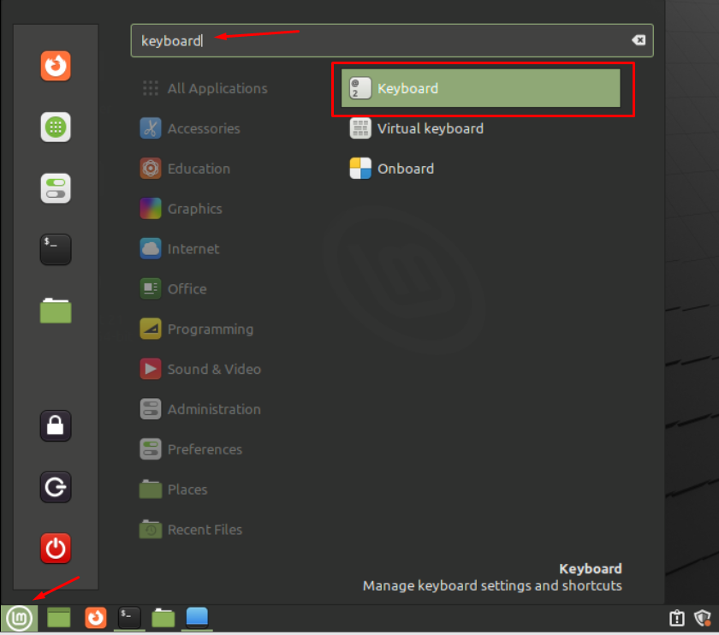Viewport: 719px width, 635px height.
Task: Click the Log Out icon in sidebar
Action: click(x=56, y=487)
